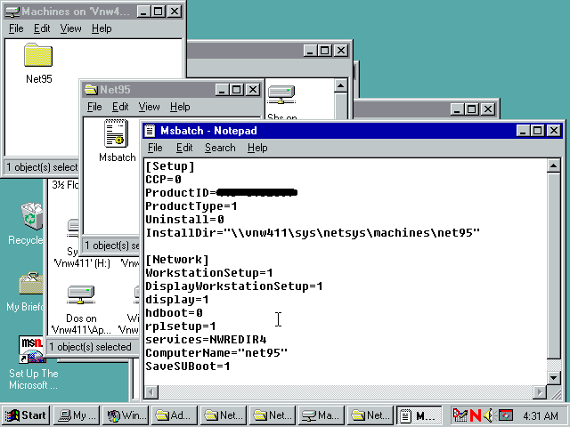Click the WorkstationSetup=1 line
This screenshot has width=570, height=427.
pos(209,273)
